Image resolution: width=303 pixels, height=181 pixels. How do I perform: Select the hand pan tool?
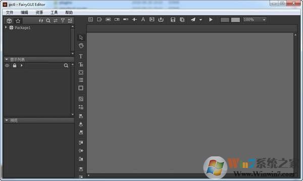point(81,46)
